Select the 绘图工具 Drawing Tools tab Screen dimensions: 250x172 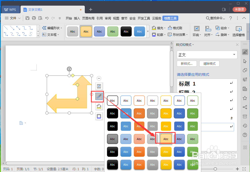click(x=170, y=18)
